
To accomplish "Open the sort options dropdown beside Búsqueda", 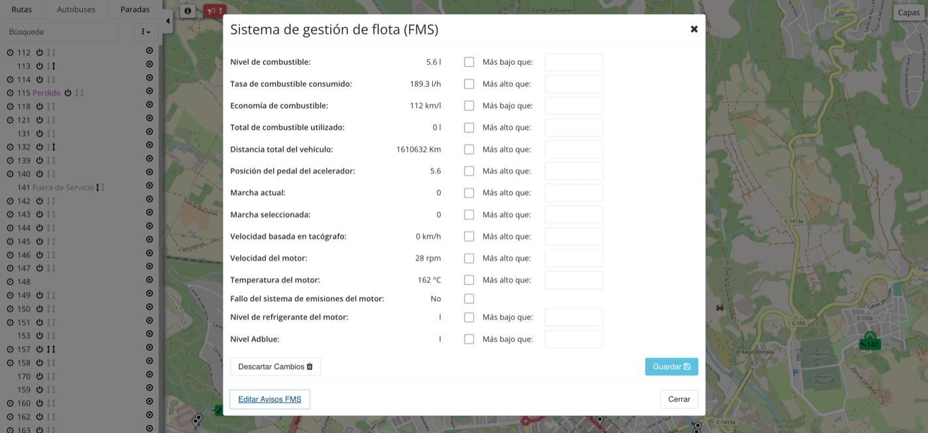I will point(145,31).
